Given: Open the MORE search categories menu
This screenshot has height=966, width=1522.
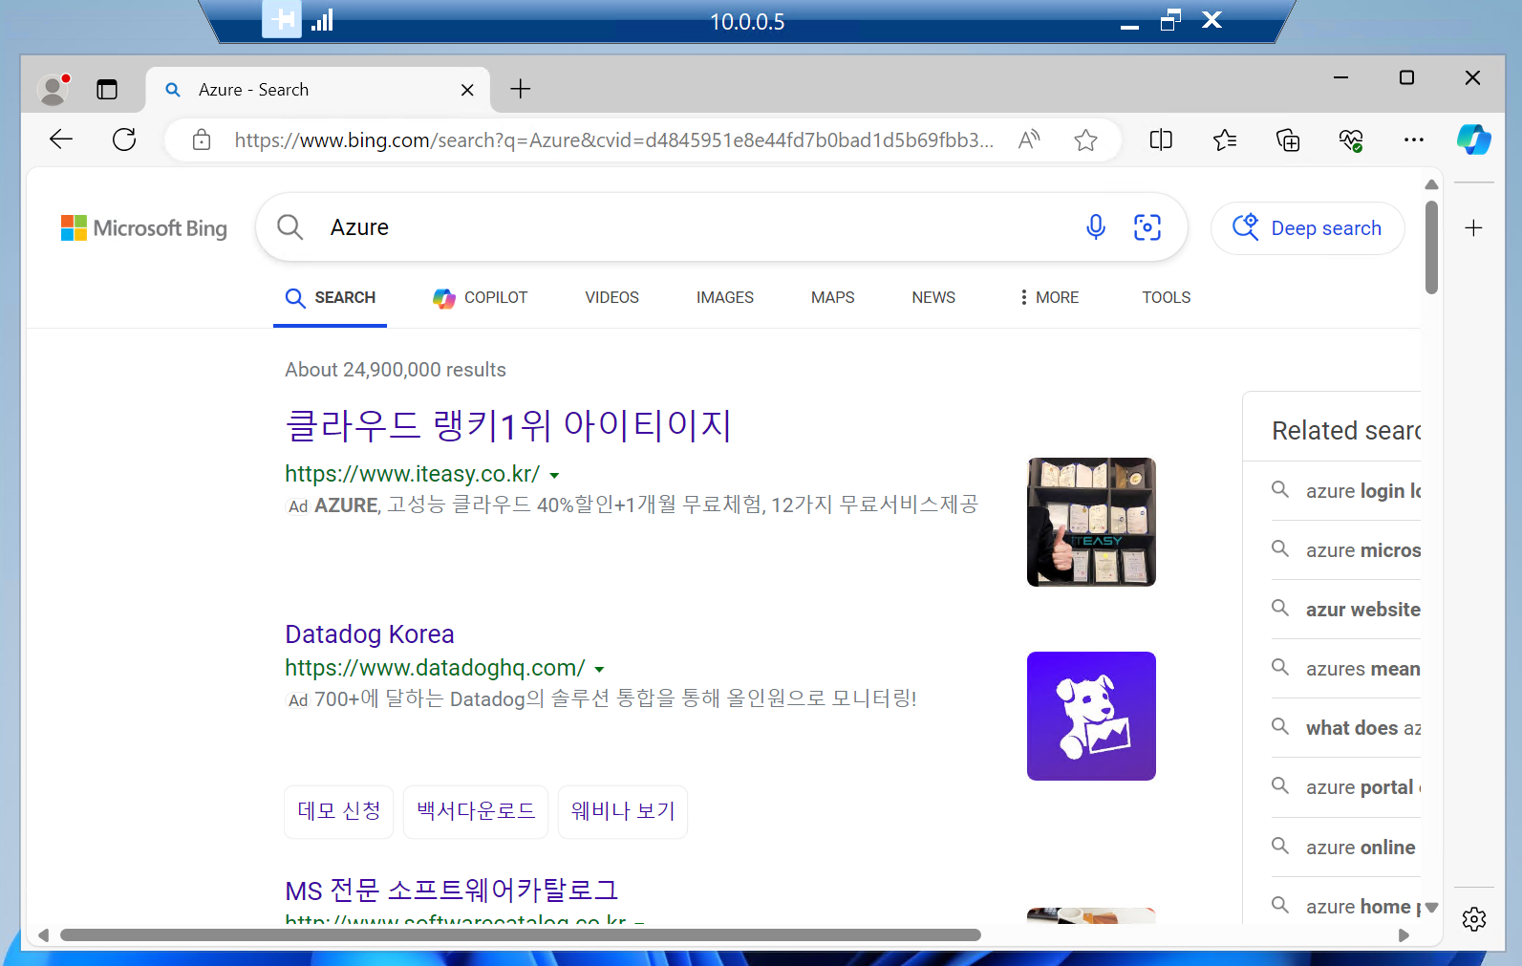Looking at the screenshot, I should click(x=1049, y=297).
